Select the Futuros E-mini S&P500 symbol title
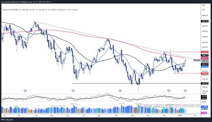Screen dimensions: 212x122 pos(11,10)
